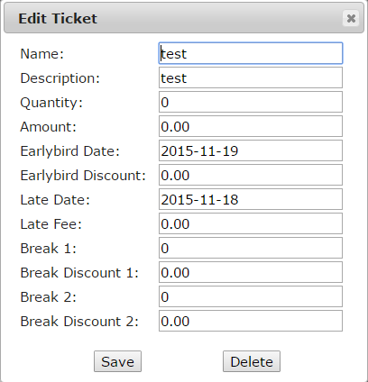Image resolution: width=368 pixels, height=382 pixels.
Task: Click the Save button
Action: [117, 361]
